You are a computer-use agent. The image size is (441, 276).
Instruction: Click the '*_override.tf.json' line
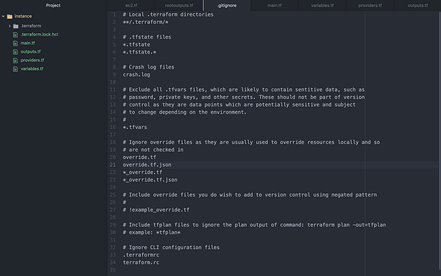[x=150, y=180]
